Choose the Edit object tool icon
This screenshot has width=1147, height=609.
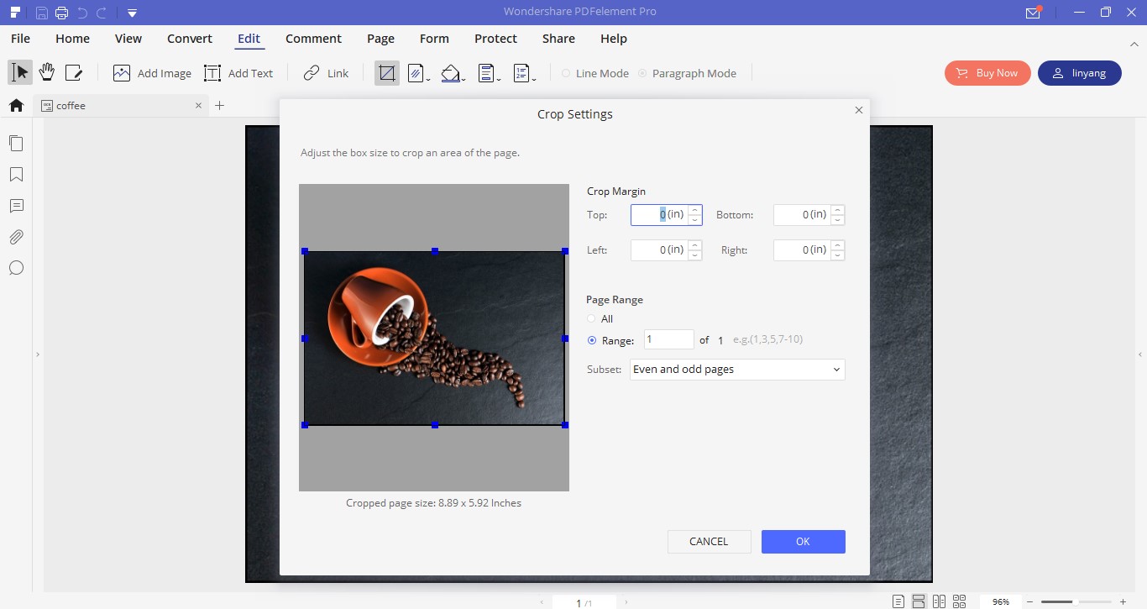(x=74, y=73)
